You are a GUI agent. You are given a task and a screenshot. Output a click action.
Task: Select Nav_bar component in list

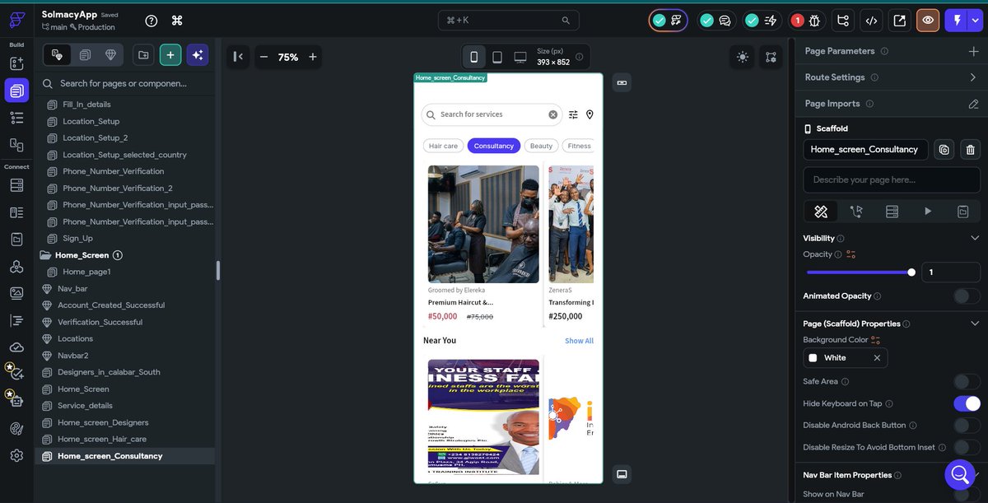pyautogui.click(x=72, y=289)
